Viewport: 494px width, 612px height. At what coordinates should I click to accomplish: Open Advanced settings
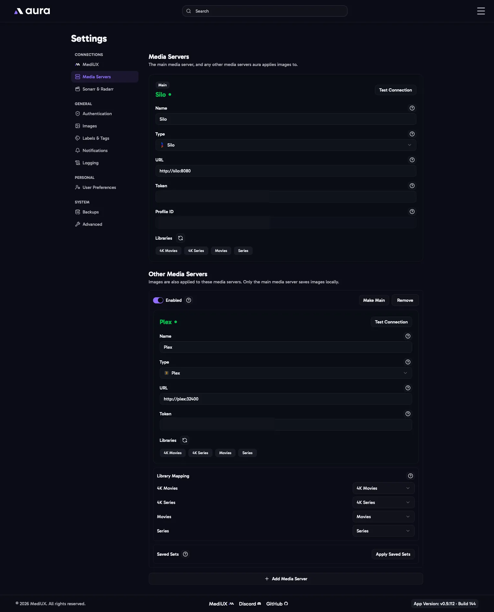tap(104, 224)
